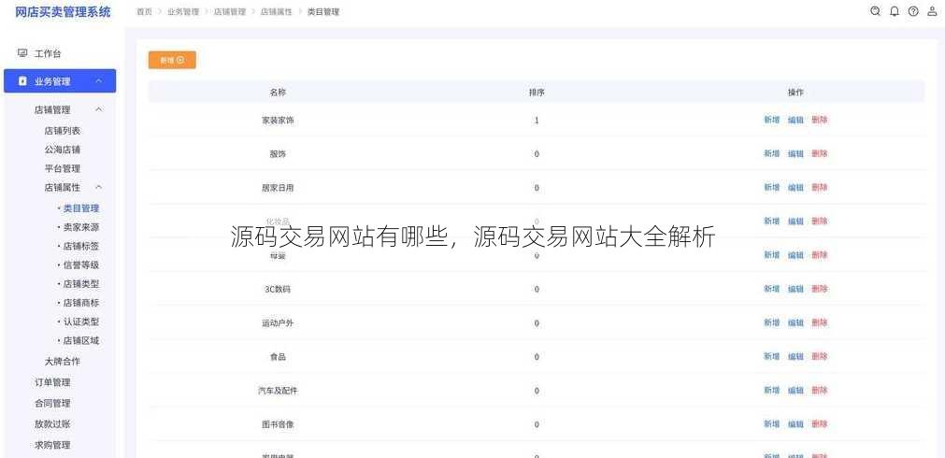Viewport: 945px width, 458px height.
Task: Go to 认证类型 page
Action: coord(80,322)
